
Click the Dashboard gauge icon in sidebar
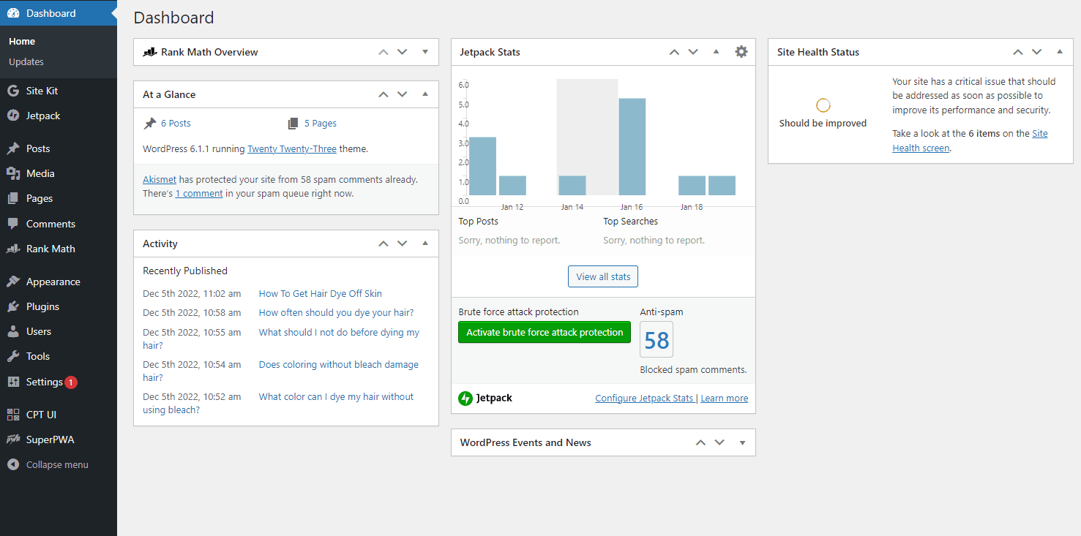point(13,13)
